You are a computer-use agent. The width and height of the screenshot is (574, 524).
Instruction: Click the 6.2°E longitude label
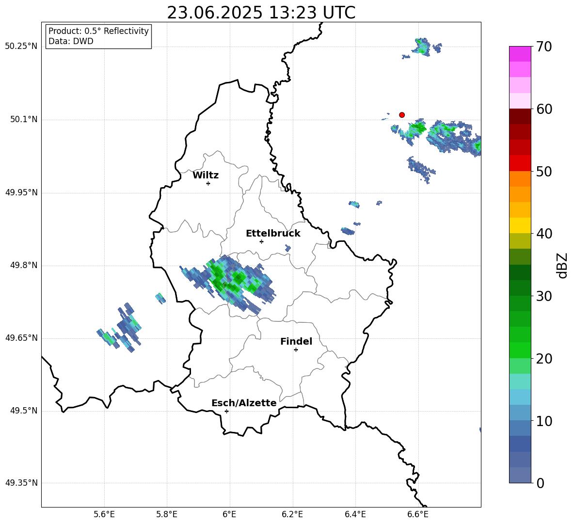pos(292,514)
